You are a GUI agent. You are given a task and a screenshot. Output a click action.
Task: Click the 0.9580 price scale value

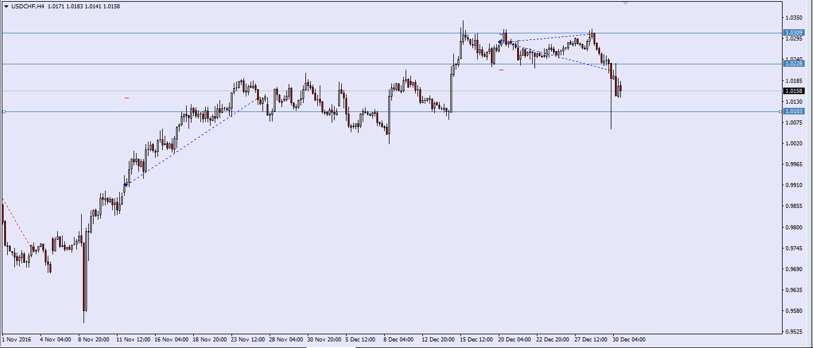[794, 310]
